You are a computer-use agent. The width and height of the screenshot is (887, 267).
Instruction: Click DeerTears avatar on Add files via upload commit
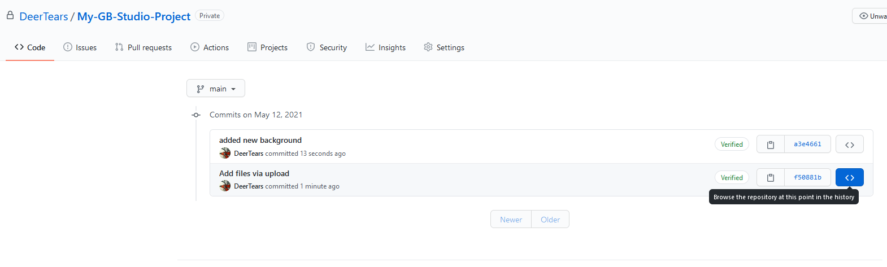click(225, 186)
